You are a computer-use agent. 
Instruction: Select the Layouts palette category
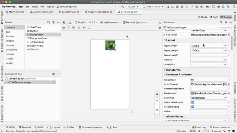pos(10,45)
